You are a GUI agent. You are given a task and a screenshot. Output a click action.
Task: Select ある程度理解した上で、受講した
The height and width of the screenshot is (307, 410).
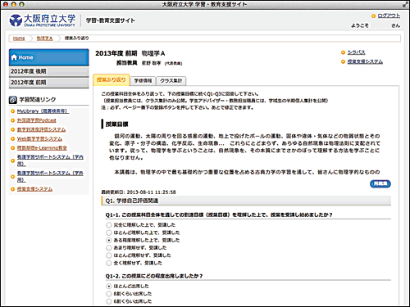click(x=109, y=240)
